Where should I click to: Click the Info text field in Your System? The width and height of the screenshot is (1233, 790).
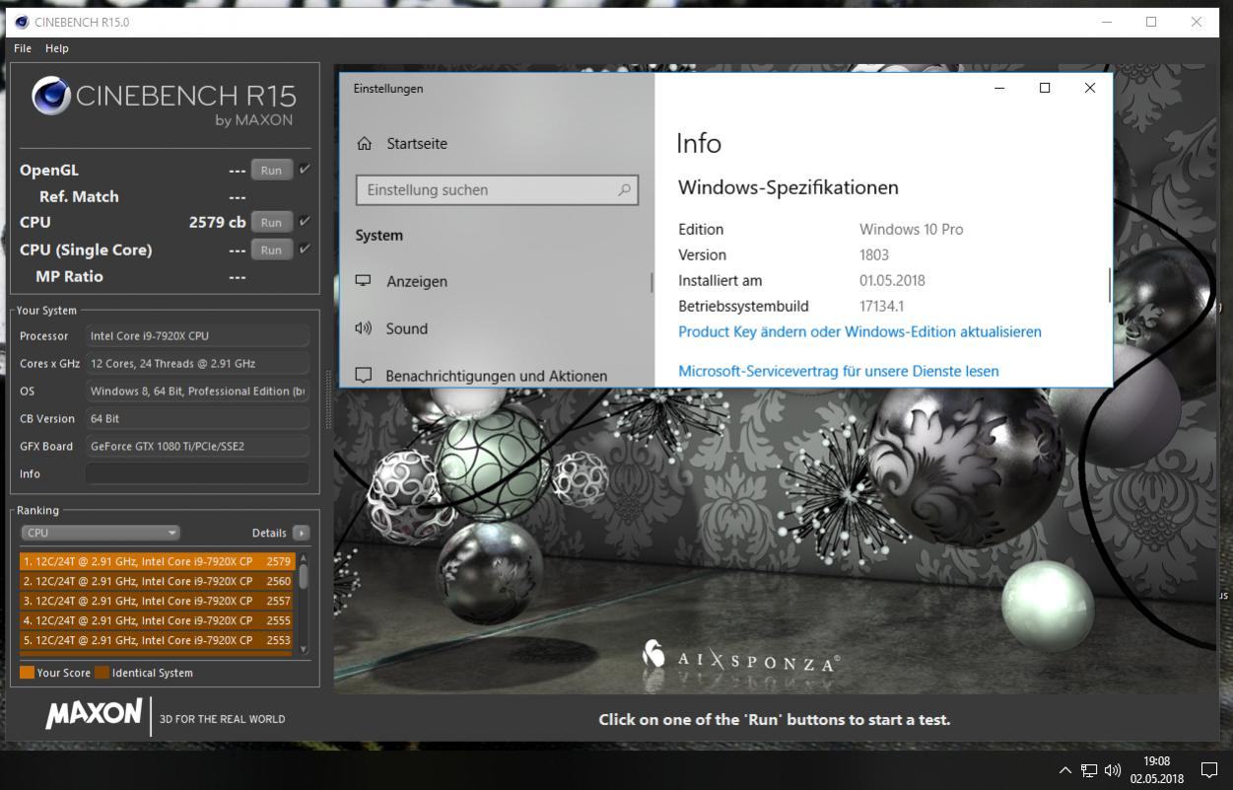pos(197,473)
